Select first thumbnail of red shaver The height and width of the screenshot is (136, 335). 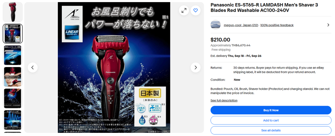pos(13,12)
